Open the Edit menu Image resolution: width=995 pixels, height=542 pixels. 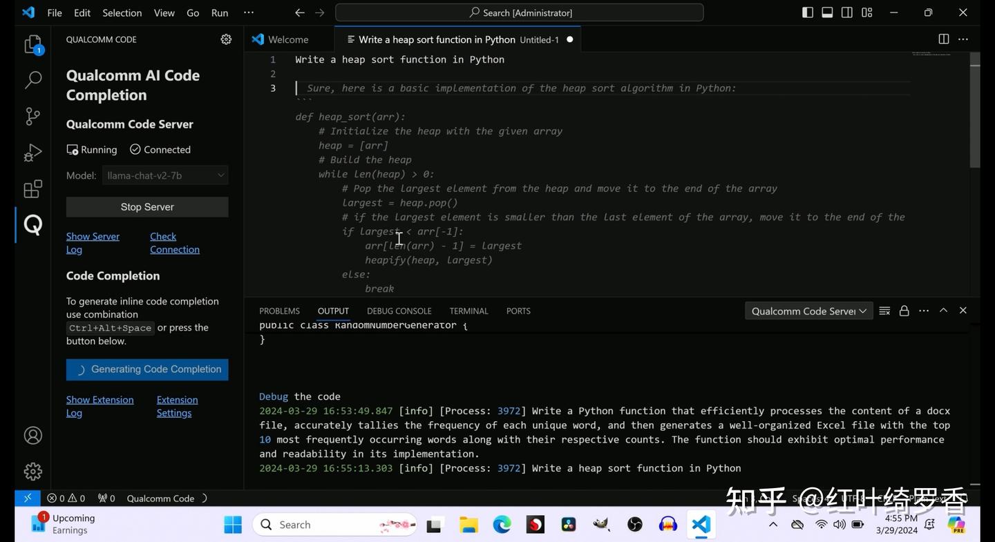tap(82, 12)
